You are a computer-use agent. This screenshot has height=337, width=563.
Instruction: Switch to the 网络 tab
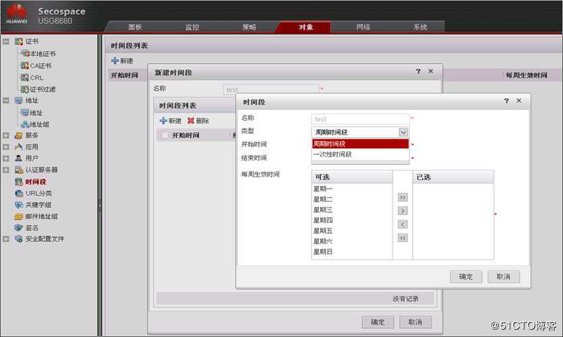point(363,27)
